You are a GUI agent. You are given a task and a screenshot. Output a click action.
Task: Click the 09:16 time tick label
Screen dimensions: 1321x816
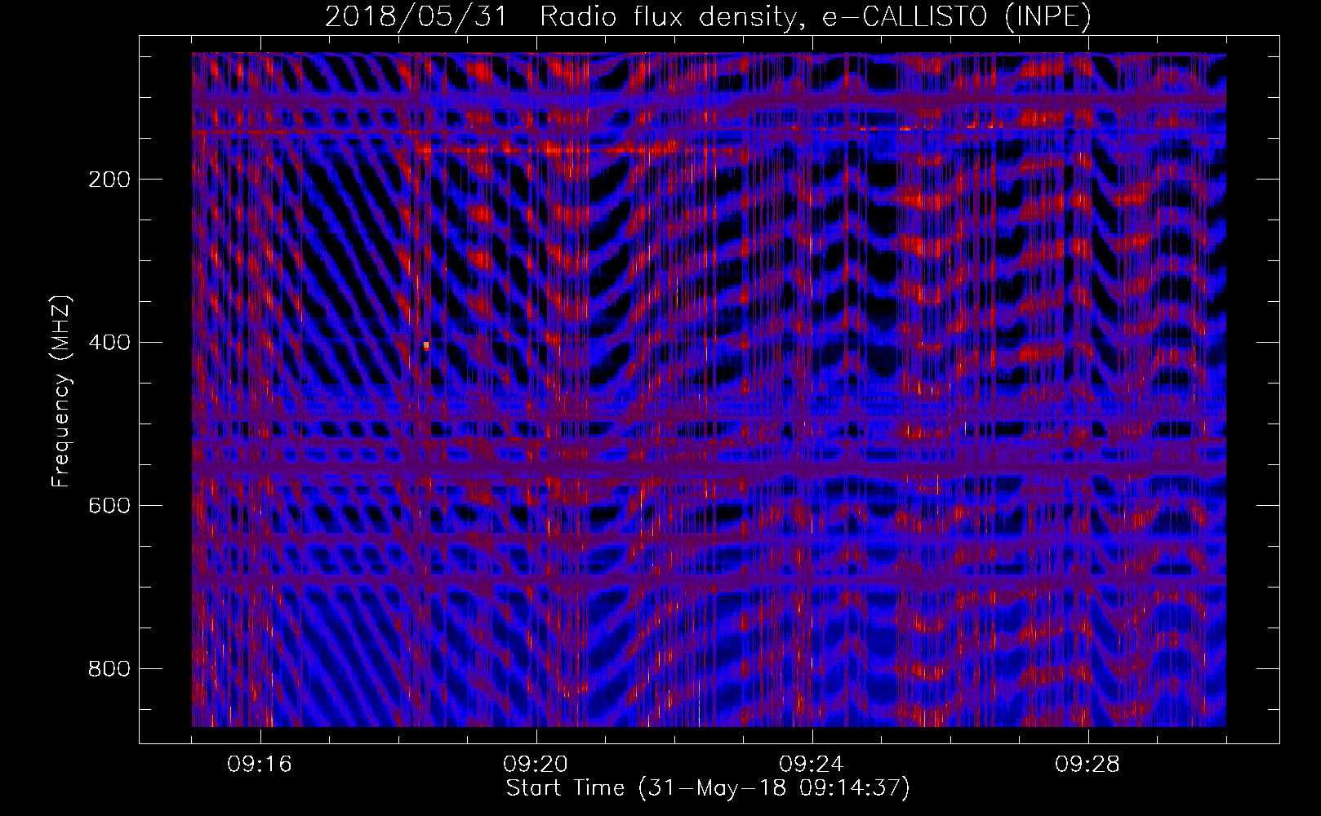click(260, 765)
